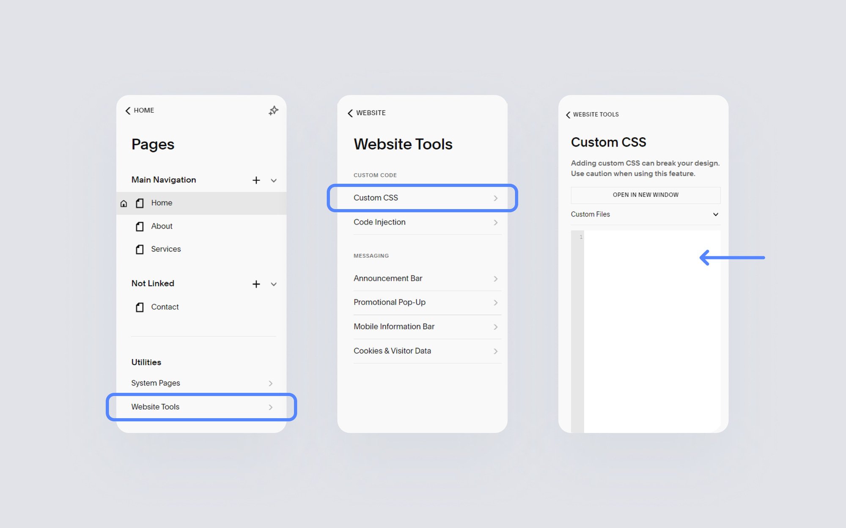Open the Mobile Information Bar settings
This screenshot has height=528, width=846.
coord(427,327)
